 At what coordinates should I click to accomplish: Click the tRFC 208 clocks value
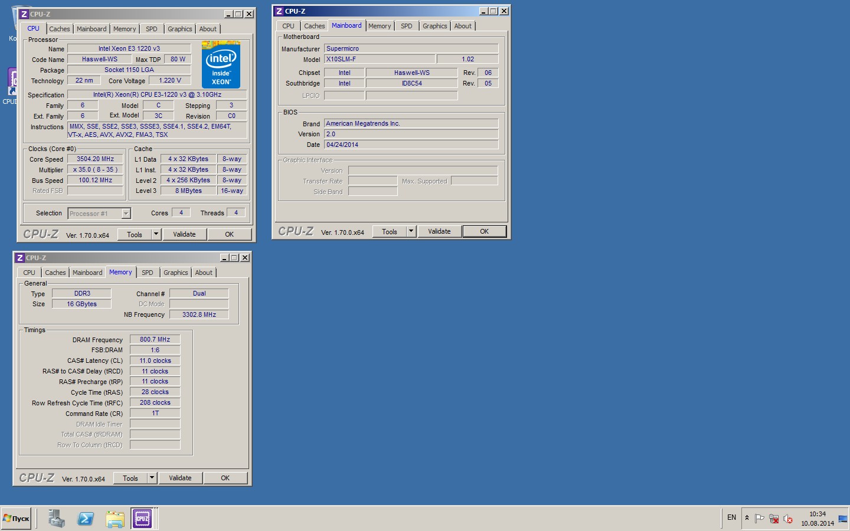tap(155, 403)
